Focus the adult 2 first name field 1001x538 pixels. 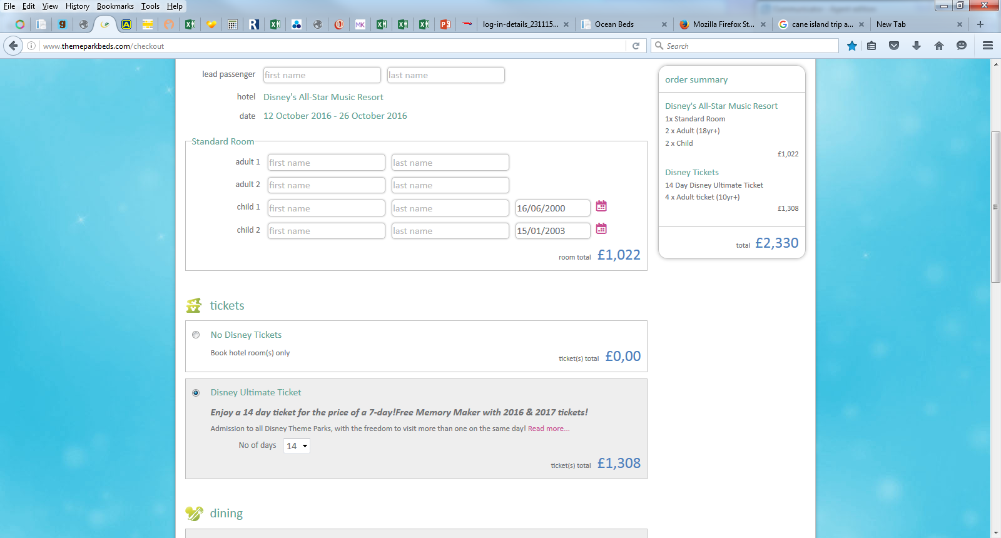[x=326, y=185]
